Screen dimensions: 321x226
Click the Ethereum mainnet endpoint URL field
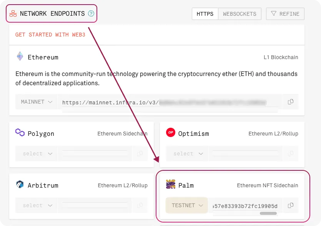[169, 102]
